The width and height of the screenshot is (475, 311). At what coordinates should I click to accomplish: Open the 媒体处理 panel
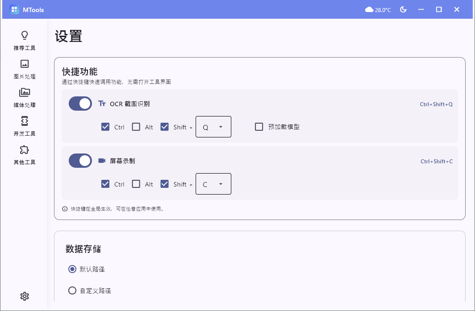coord(25,98)
